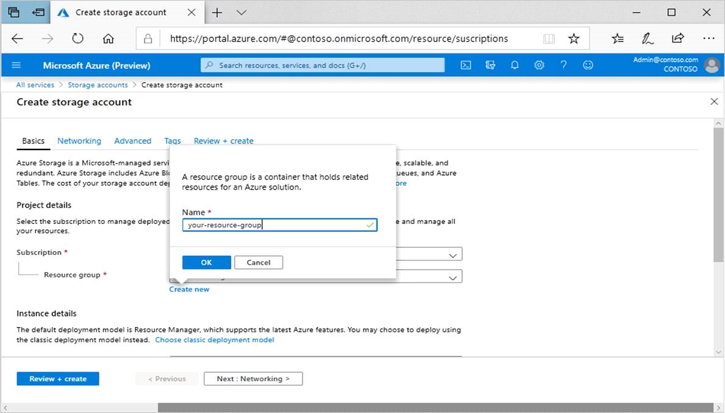The width and height of the screenshot is (725, 413).
Task: Click the scroll up arrow
Action: point(718,123)
